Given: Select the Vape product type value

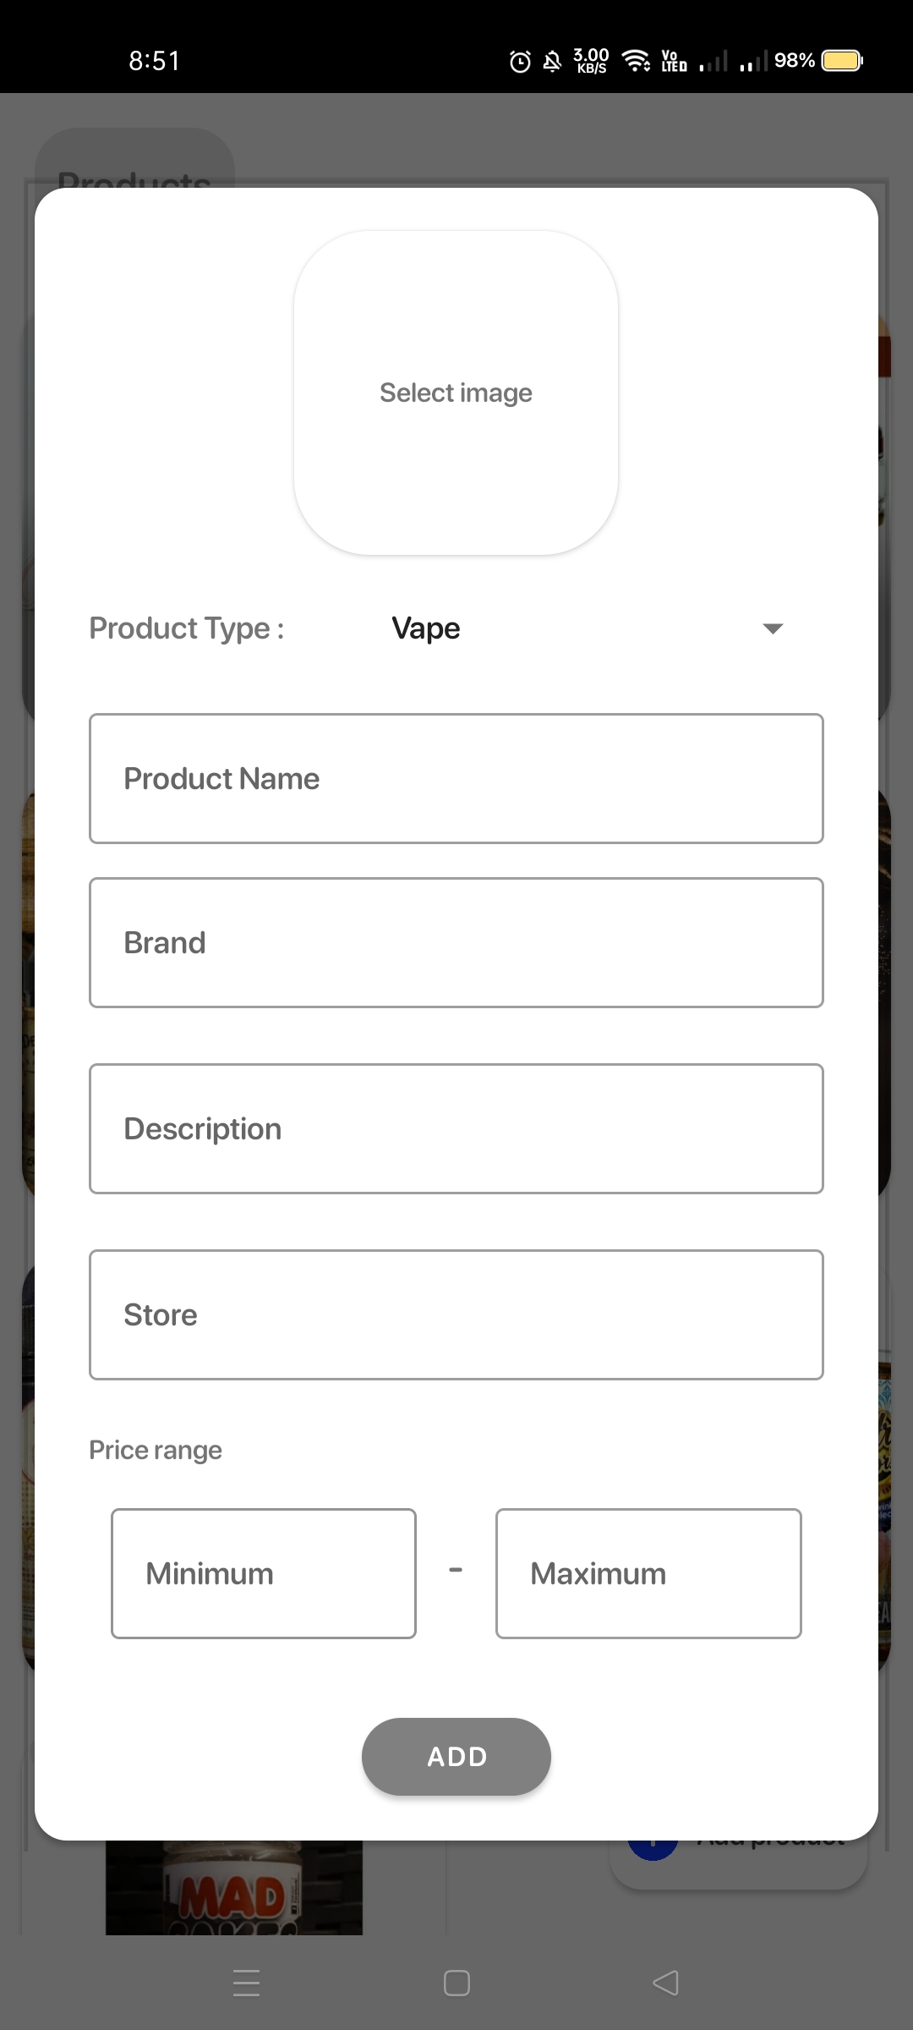Looking at the screenshot, I should (x=426, y=628).
